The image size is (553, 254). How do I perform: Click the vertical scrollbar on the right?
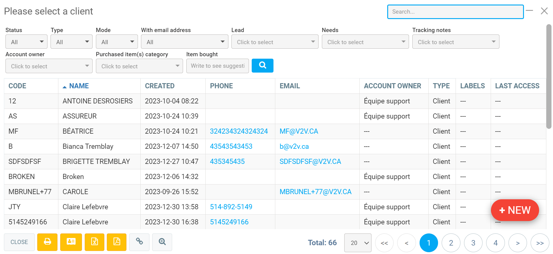coord(549,77)
